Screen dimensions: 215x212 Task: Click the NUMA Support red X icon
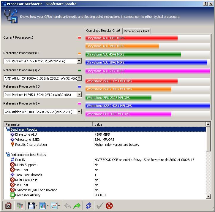point(12,164)
